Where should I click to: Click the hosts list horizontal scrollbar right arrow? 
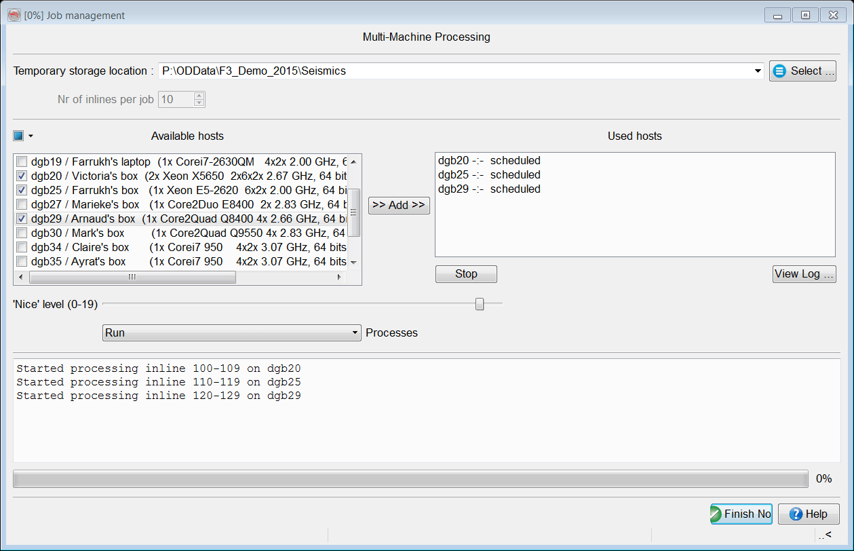339,278
